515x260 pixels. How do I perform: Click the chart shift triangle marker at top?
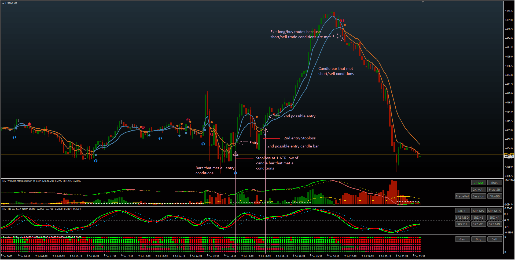423,2
